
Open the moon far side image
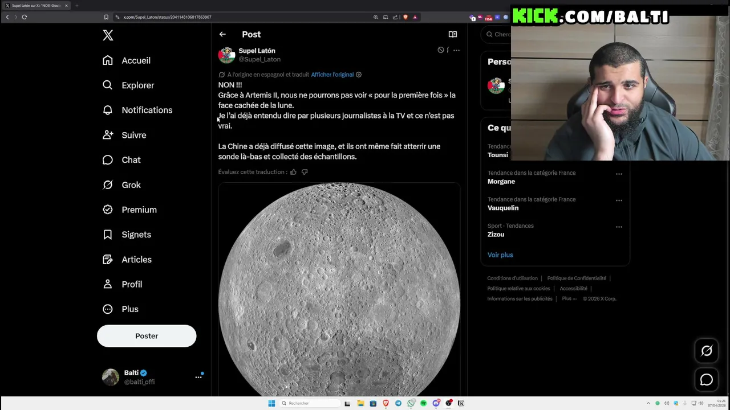pos(339,289)
